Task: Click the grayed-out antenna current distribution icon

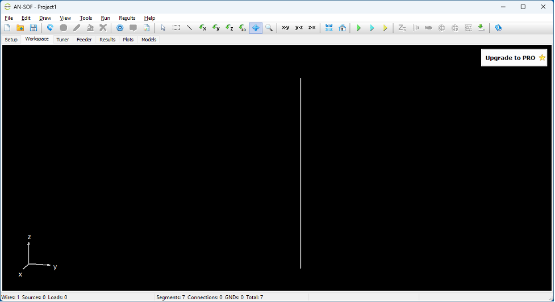Action: (415, 28)
